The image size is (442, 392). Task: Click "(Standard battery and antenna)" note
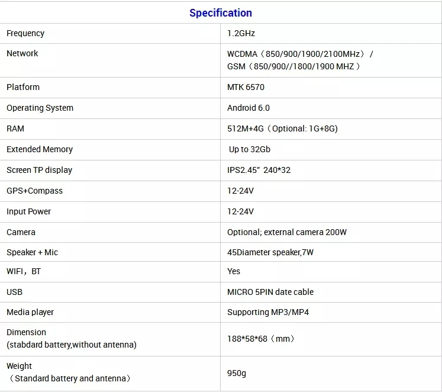[x=69, y=378]
